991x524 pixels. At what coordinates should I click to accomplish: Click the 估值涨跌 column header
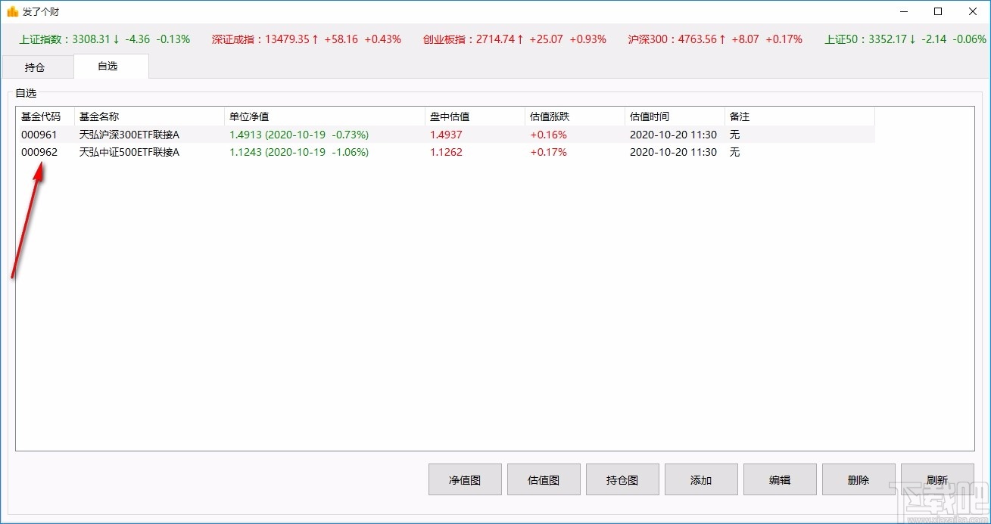coord(547,116)
